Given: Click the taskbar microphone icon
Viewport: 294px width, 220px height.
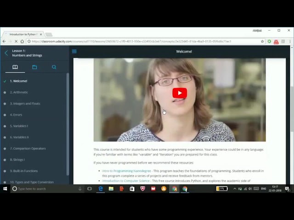Looking at the screenshot, I should click(x=80, y=189).
